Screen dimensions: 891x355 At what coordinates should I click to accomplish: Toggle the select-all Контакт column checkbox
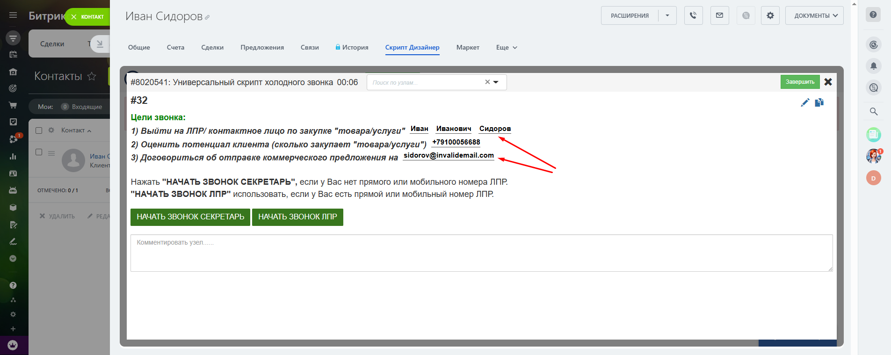39,130
